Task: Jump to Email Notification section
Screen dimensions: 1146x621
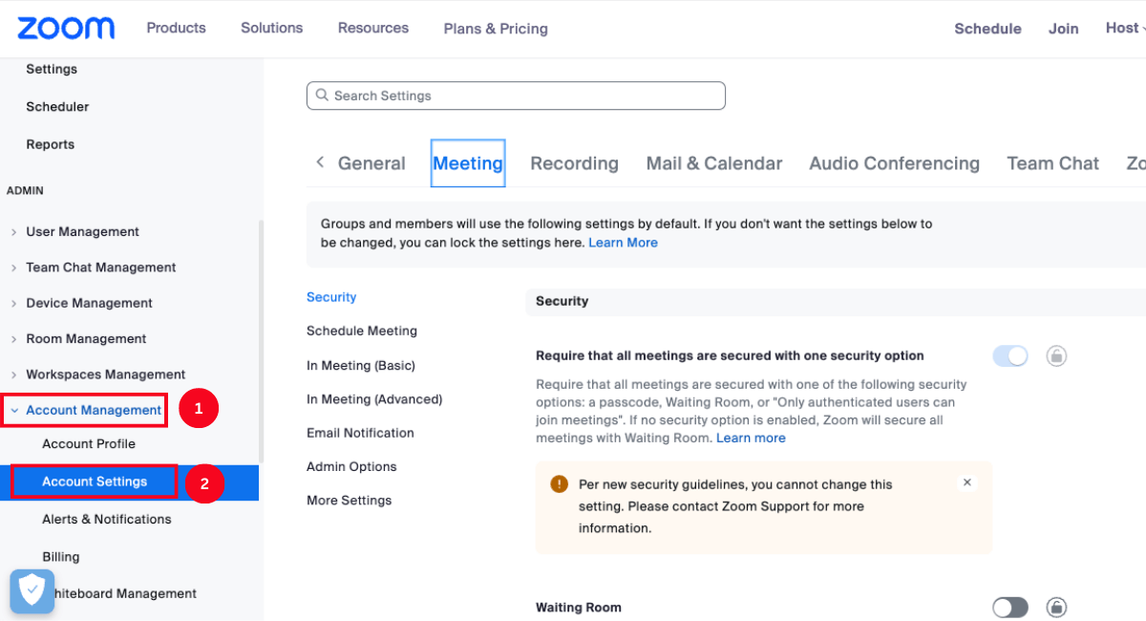Action: click(360, 433)
